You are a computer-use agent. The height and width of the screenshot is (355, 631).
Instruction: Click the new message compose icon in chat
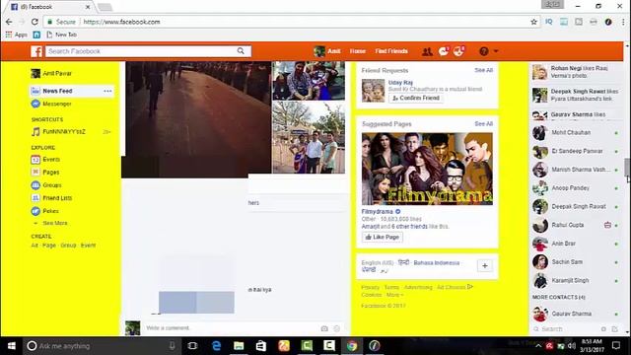coord(614,329)
